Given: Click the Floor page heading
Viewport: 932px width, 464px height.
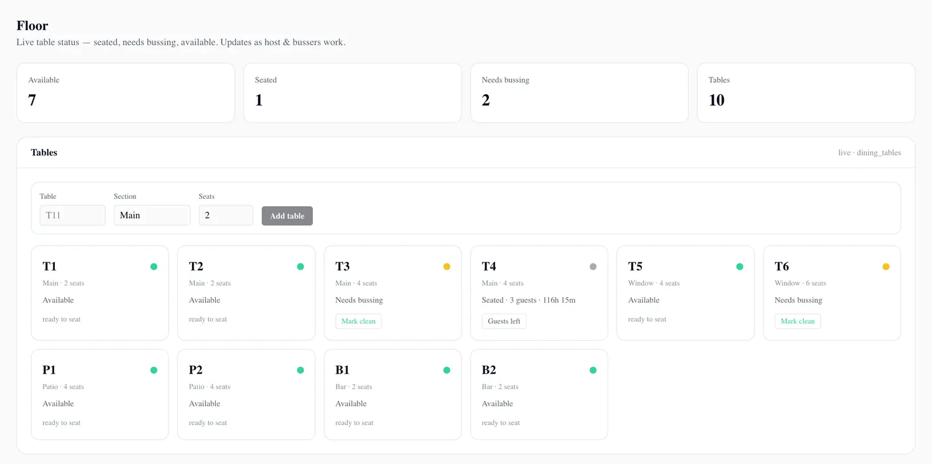Looking at the screenshot, I should pos(33,26).
